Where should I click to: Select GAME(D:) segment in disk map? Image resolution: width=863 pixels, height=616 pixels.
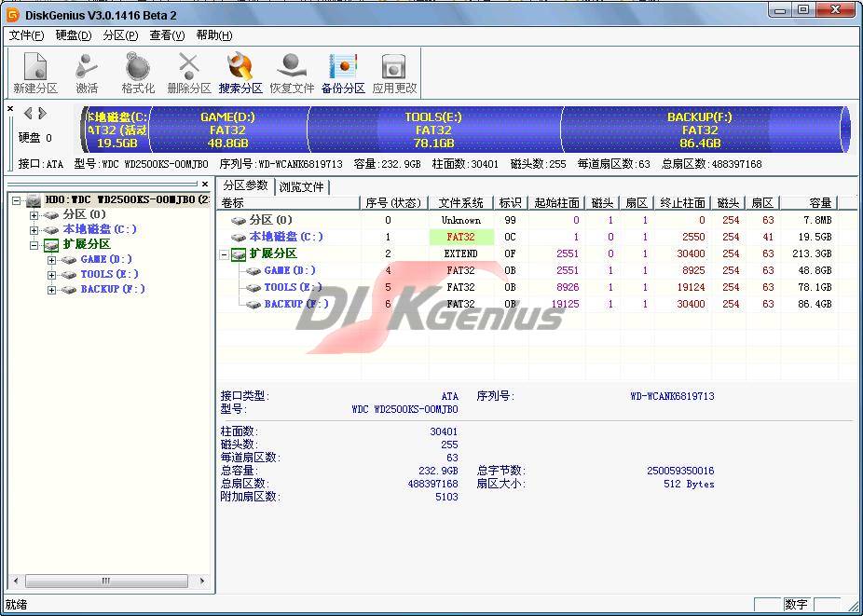point(227,130)
